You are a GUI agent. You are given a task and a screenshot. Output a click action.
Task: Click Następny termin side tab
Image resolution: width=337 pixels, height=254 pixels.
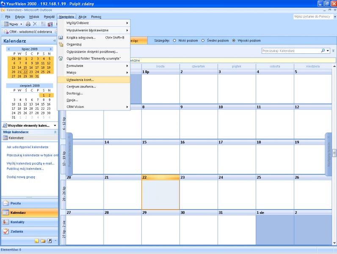click(329, 154)
